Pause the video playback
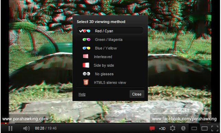This screenshot has width=221, height=133. click(x=10, y=129)
